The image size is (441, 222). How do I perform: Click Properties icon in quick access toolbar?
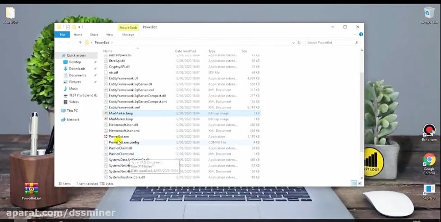pos(68,27)
